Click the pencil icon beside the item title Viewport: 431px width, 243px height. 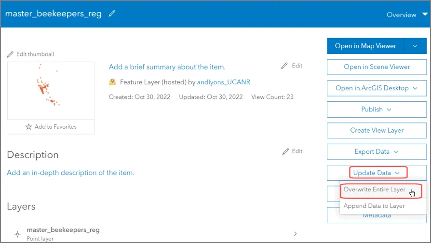pyautogui.click(x=112, y=14)
